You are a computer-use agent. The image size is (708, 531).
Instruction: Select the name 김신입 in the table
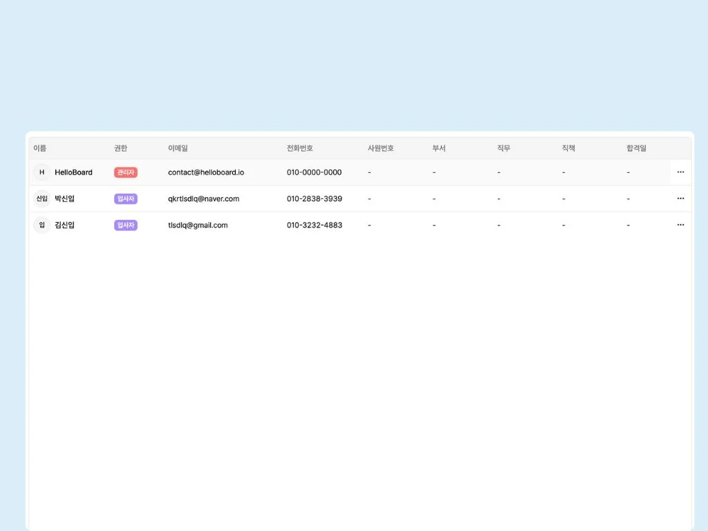point(64,225)
